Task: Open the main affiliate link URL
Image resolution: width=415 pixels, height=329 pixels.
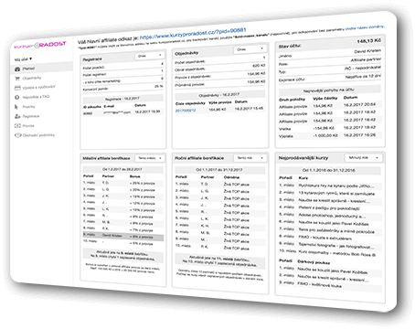Action: click(193, 34)
